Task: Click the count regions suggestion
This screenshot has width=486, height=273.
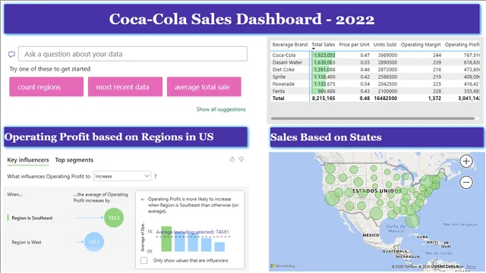Action: click(46, 87)
